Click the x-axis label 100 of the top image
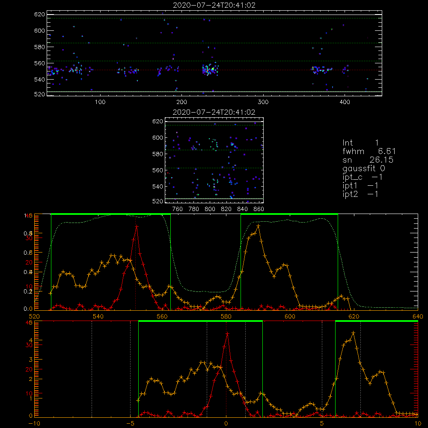 tap(100, 102)
